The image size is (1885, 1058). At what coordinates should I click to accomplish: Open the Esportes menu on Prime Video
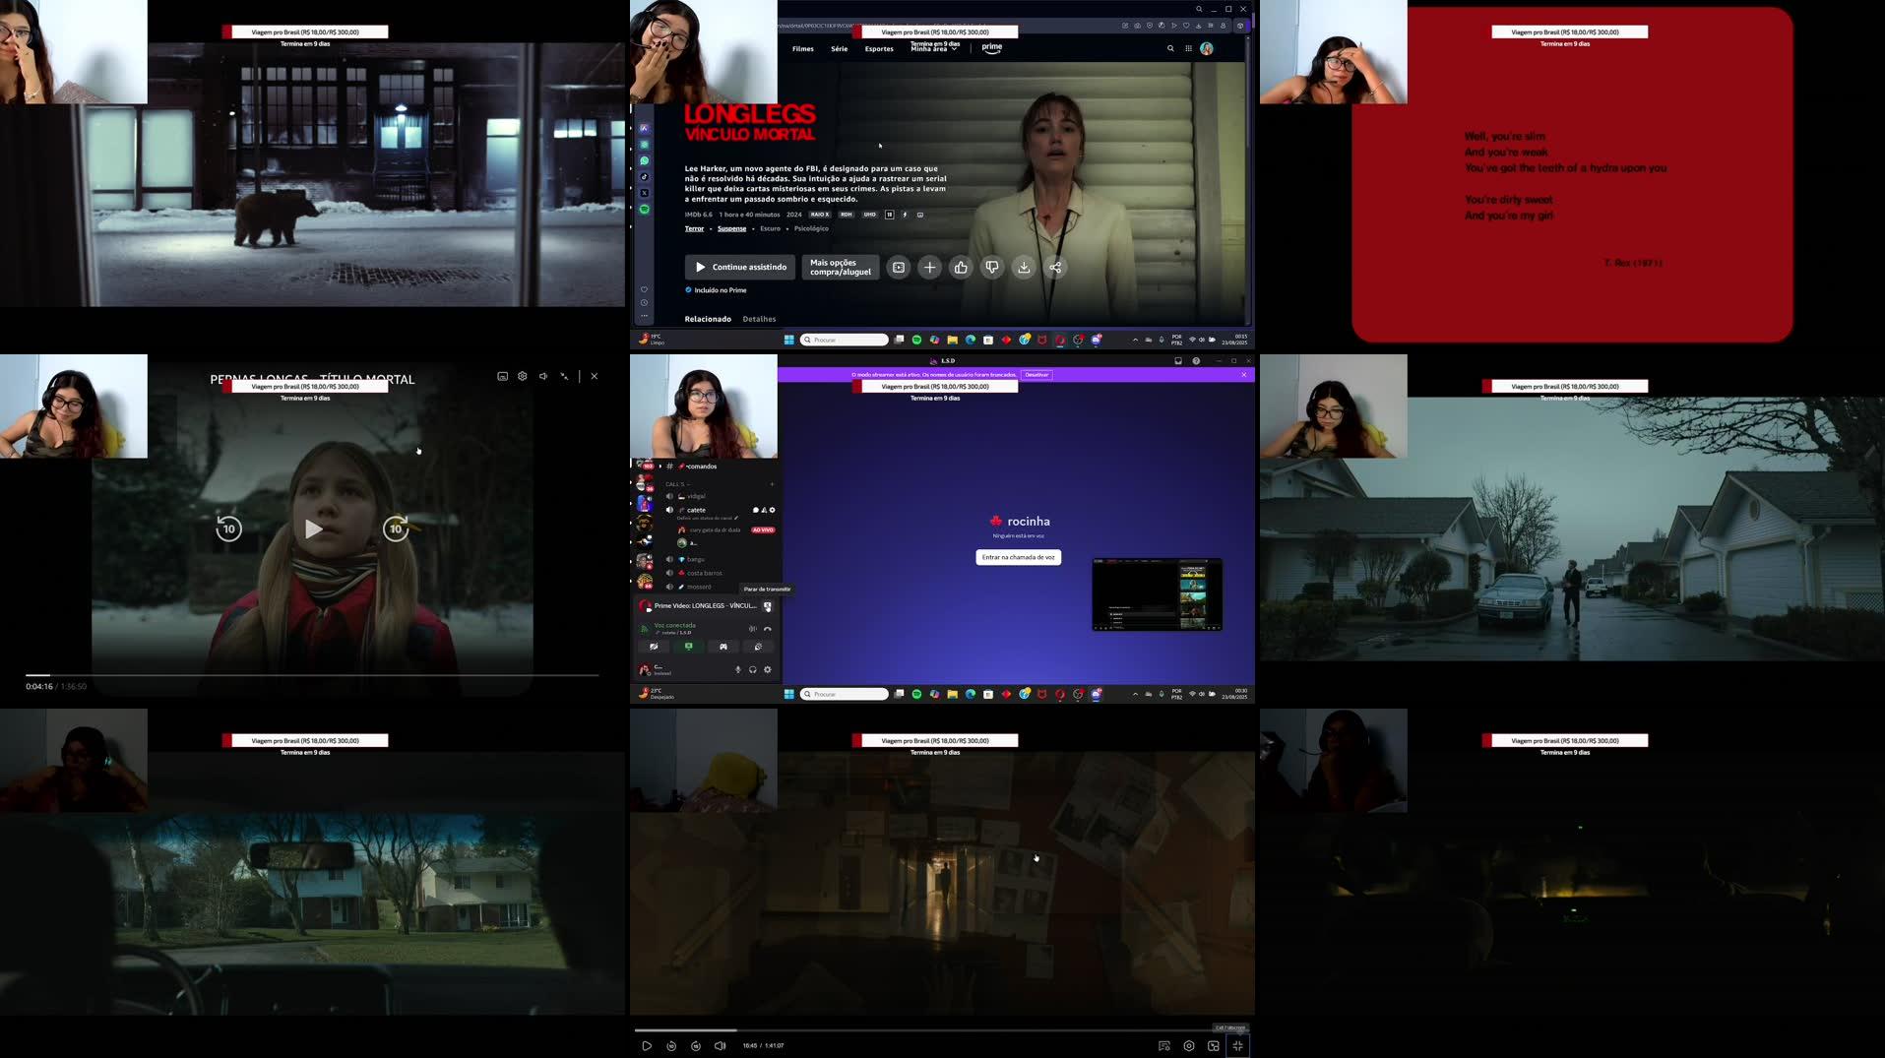click(x=879, y=48)
